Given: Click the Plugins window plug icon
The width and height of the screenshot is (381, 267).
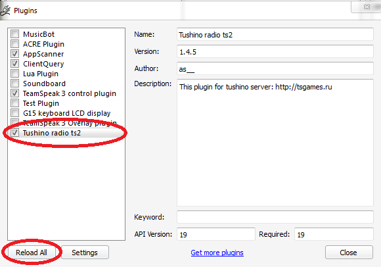Looking at the screenshot, I should click(x=5, y=11).
